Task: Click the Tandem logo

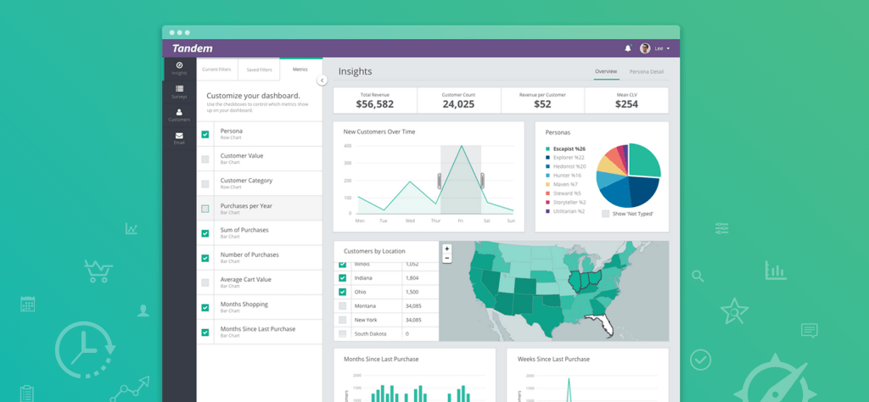Action: point(193,48)
